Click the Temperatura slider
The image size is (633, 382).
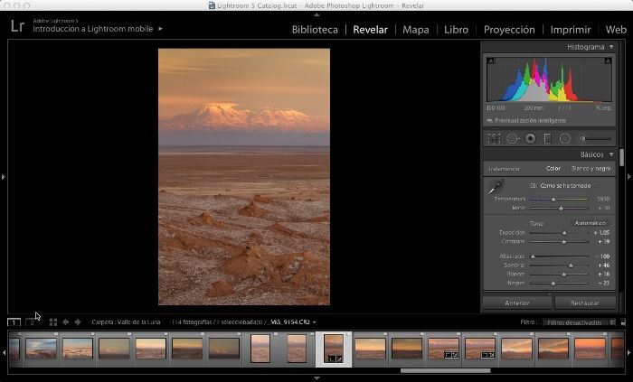click(x=559, y=199)
